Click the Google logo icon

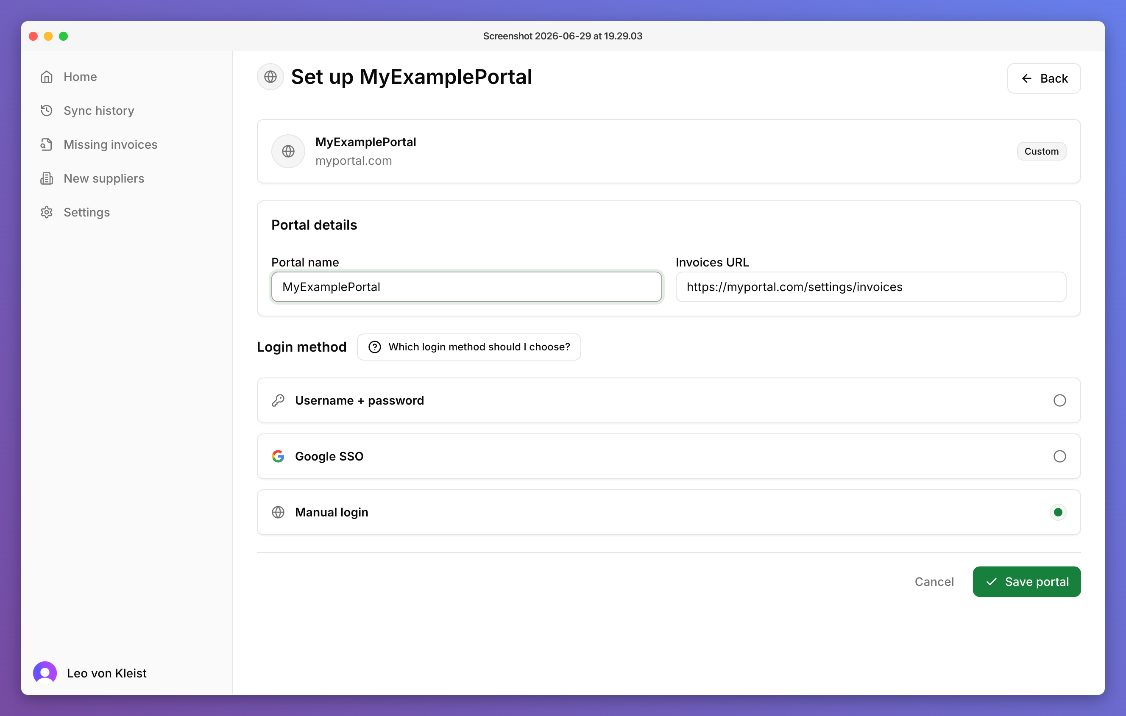pos(278,456)
